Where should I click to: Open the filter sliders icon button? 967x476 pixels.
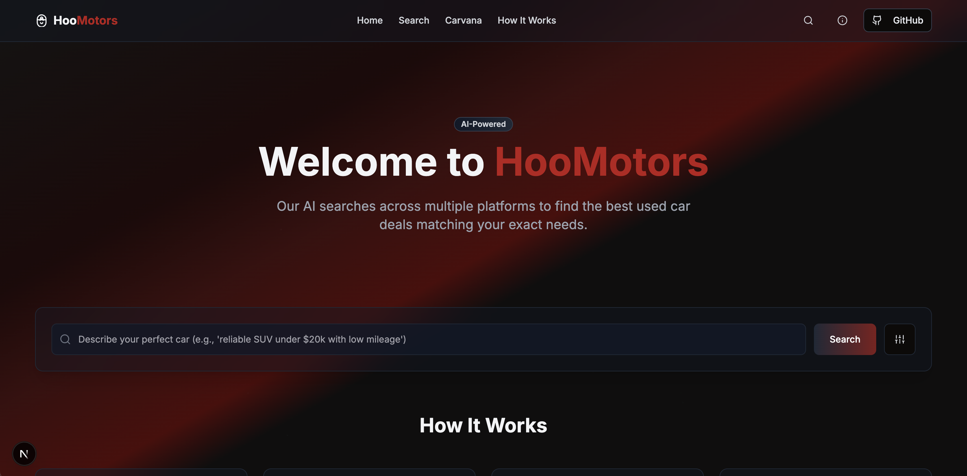coord(899,339)
